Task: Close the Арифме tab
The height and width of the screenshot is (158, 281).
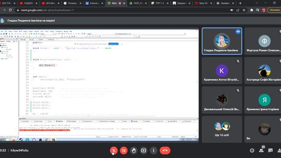Action: 233,3
